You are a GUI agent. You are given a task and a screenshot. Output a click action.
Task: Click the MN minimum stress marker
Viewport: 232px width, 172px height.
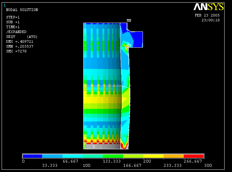[129, 20]
